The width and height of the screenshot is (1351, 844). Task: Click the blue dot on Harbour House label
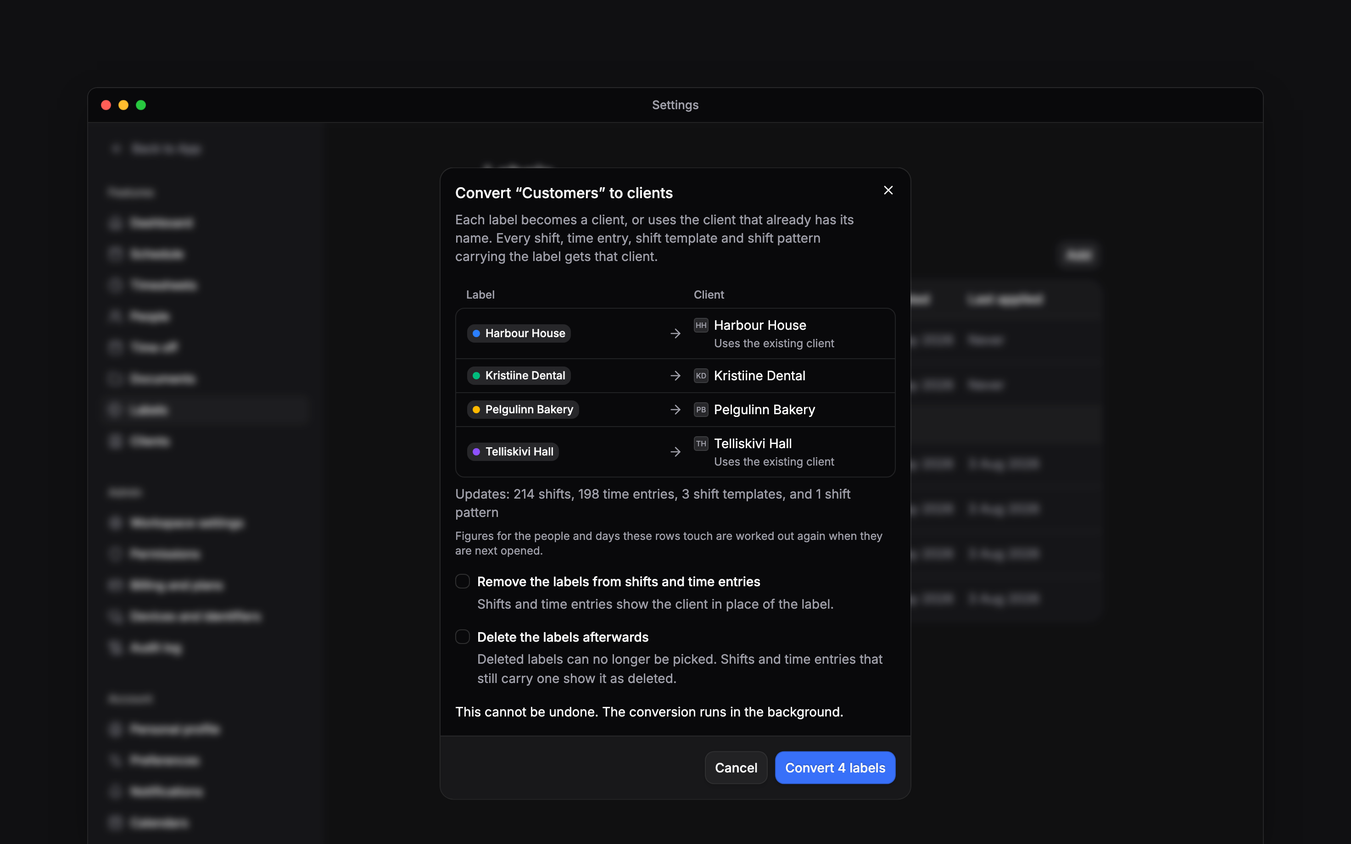476,333
